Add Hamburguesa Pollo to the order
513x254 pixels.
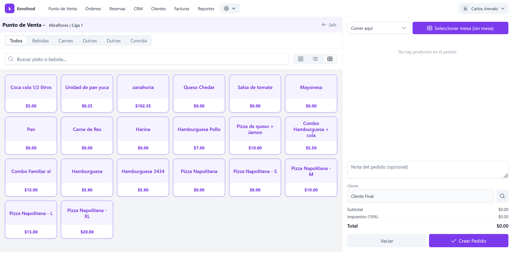point(199,136)
